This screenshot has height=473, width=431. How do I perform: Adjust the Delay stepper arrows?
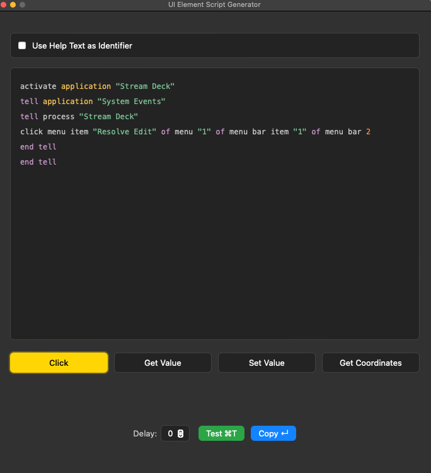181,433
